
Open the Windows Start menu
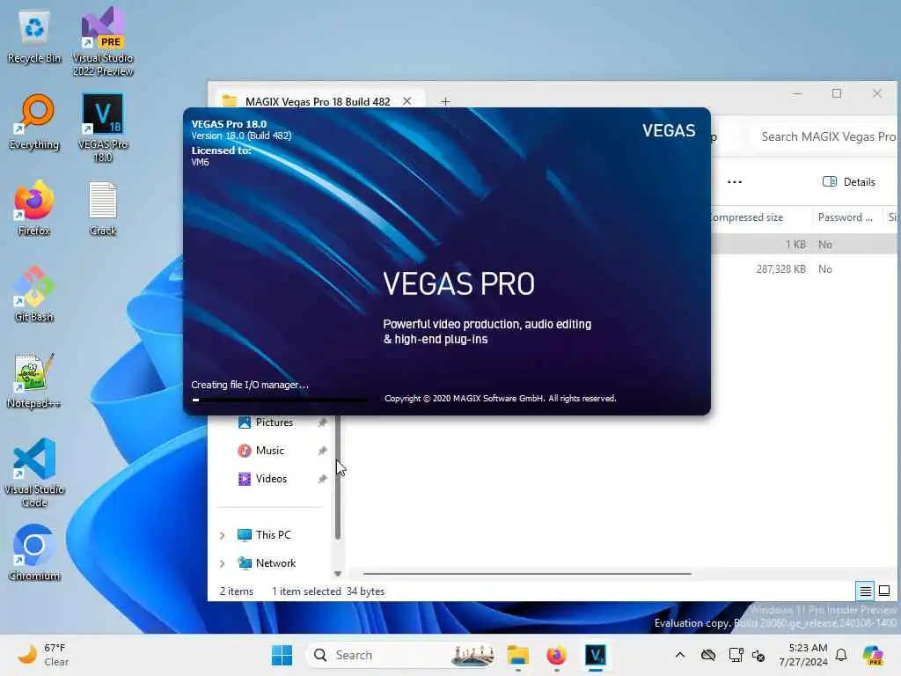point(282,655)
